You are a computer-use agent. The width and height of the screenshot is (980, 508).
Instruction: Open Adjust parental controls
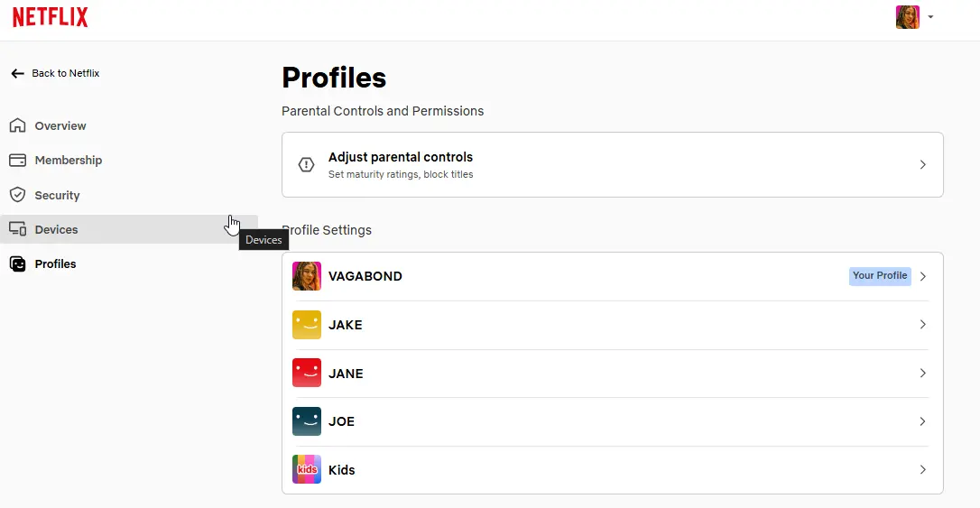click(x=613, y=165)
